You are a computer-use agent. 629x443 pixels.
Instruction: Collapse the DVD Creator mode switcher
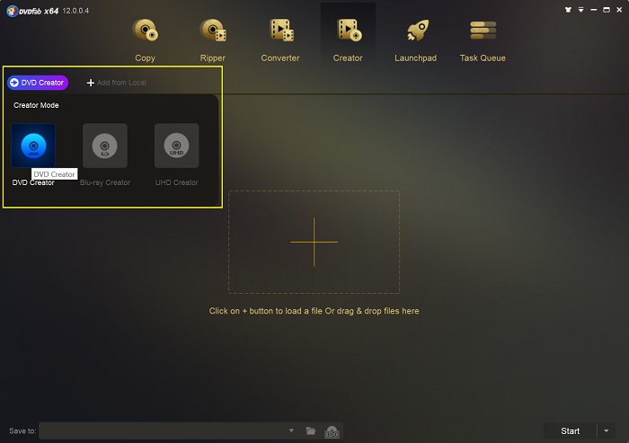[38, 83]
